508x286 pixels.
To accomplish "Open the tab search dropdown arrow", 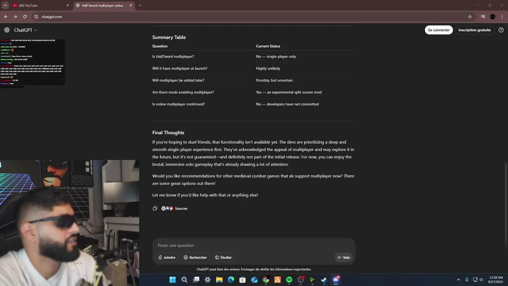I will [x=5, y=6].
